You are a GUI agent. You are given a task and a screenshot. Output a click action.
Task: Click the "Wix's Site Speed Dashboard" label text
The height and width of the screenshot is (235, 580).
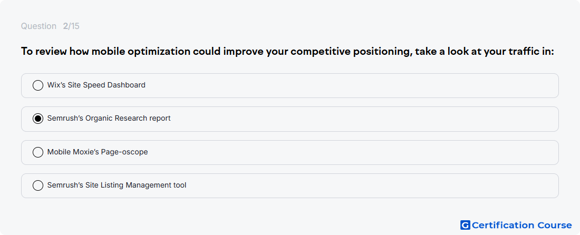tap(96, 85)
